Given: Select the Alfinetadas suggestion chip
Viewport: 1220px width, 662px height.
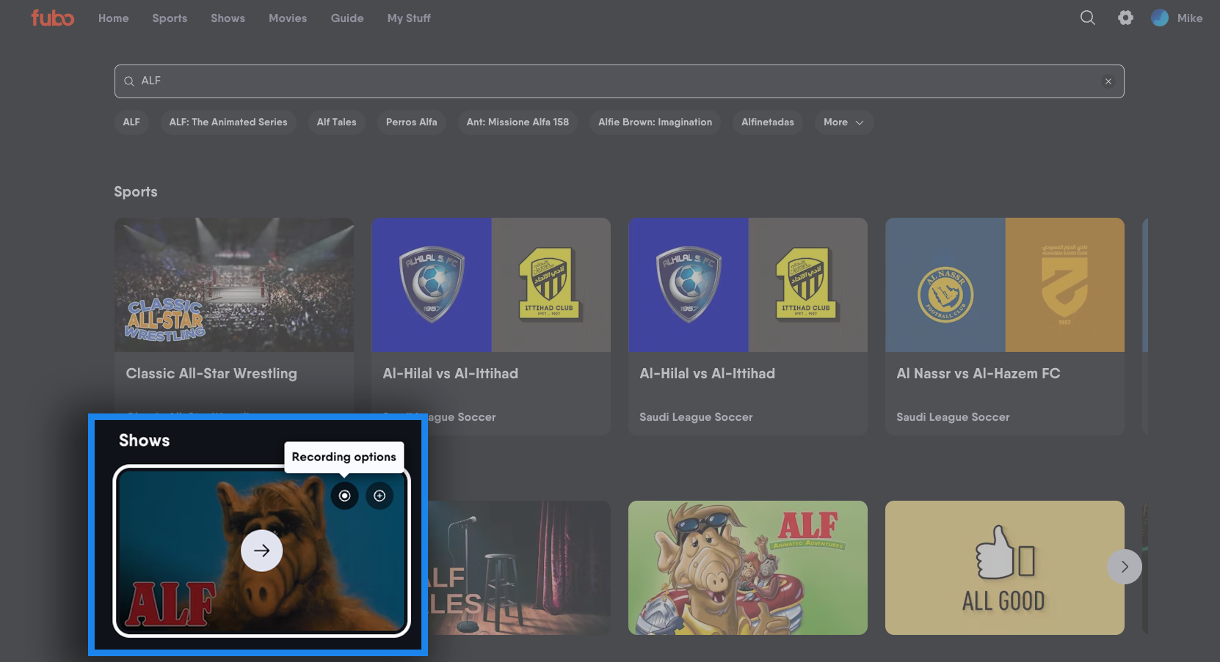Looking at the screenshot, I should (768, 122).
